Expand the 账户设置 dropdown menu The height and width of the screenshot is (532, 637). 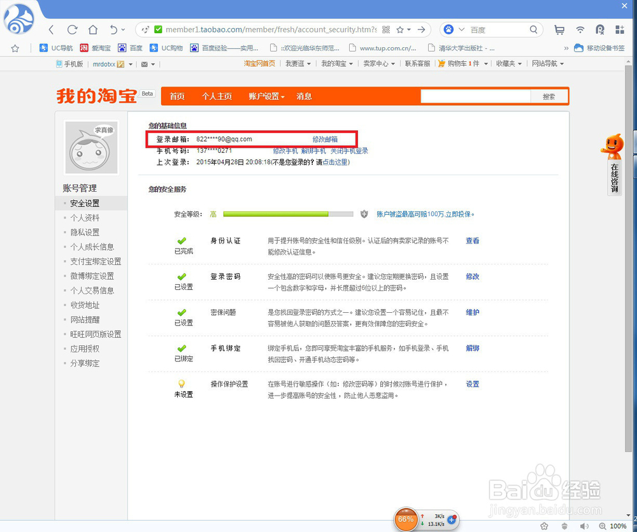click(266, 96)
